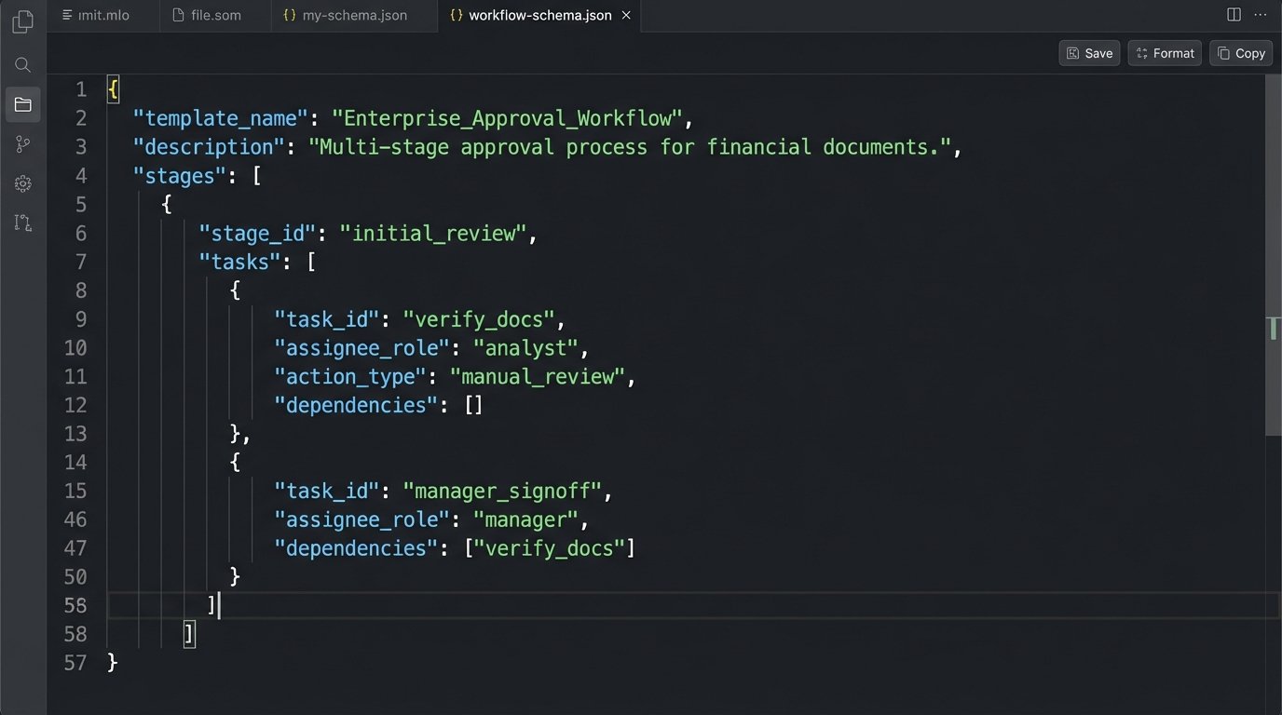Viewport: 1282px width, 715px height.
Task: Close the workflow-schema.json tab
Action: pos(626,15)
